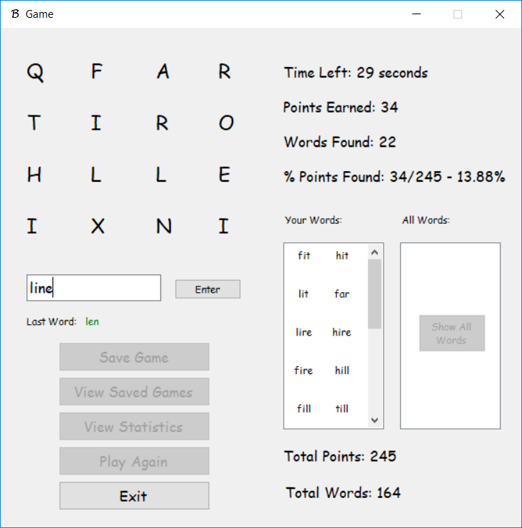The width and height of the screenshot is (522, 528).
Task: Click the letter O tile
Action: 226,123
